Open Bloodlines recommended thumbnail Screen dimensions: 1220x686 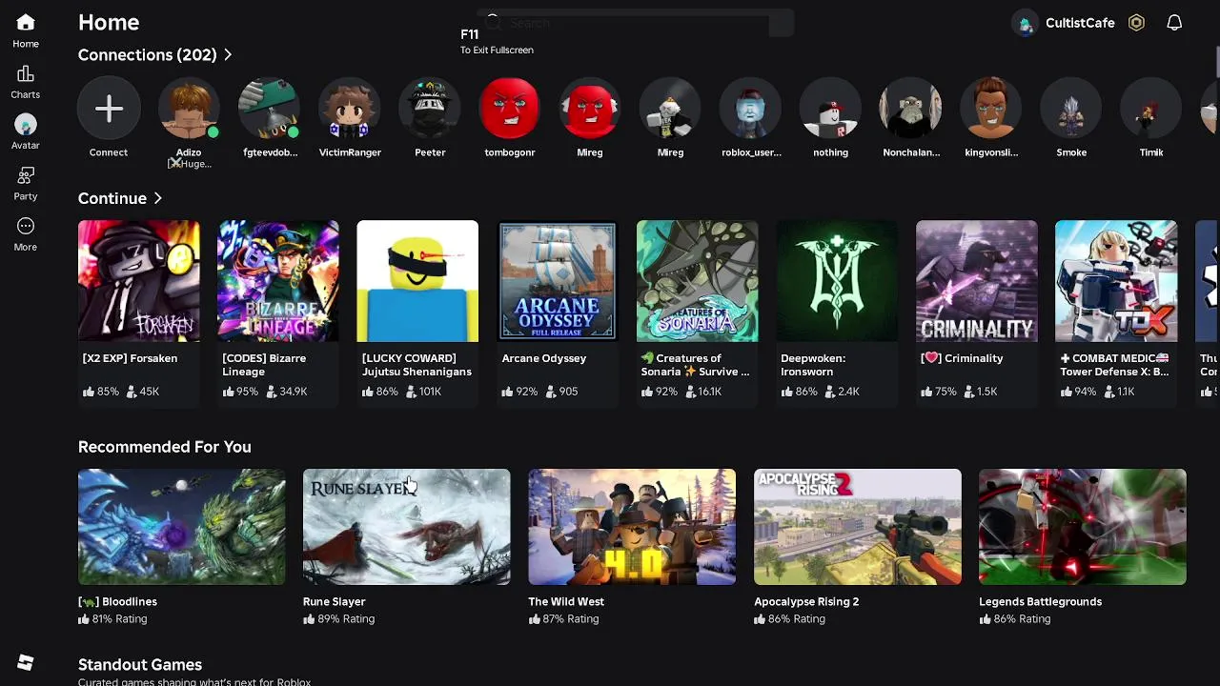(181, 527)
